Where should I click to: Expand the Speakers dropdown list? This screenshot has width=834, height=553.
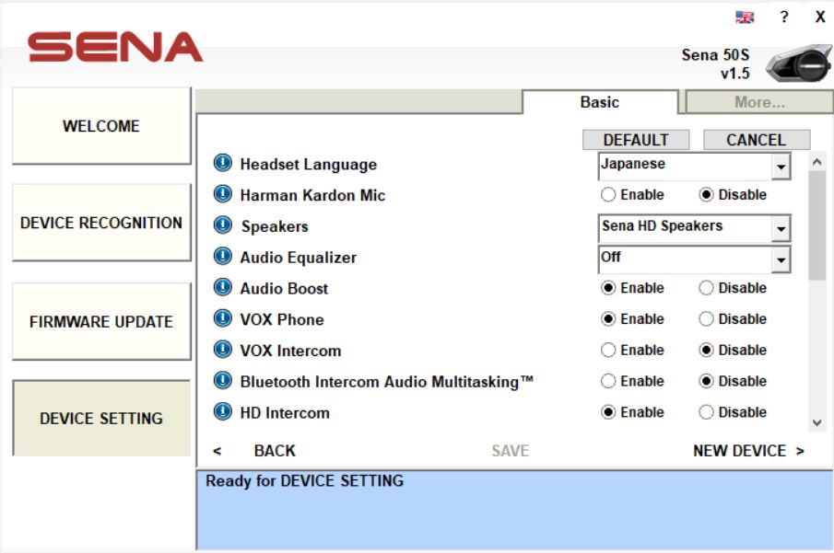pos(781,228)
